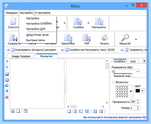Open the О программе menu
The image size is (151, 124).
pos(43,13)
